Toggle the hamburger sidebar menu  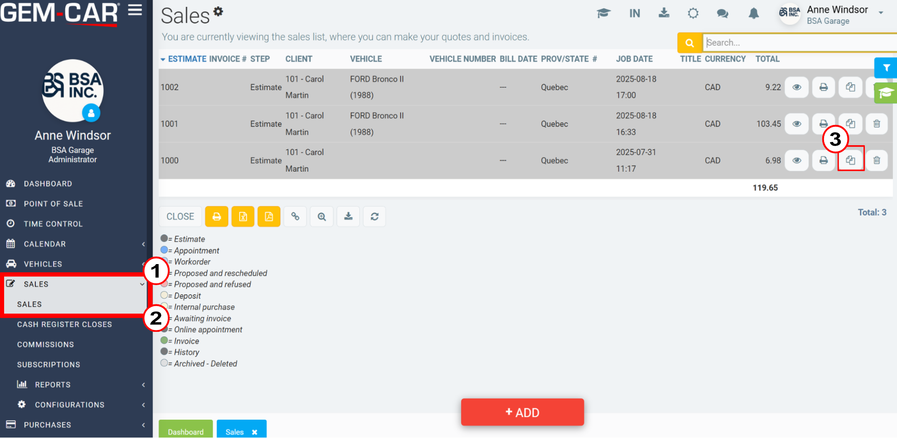click(x=135, y=10)
